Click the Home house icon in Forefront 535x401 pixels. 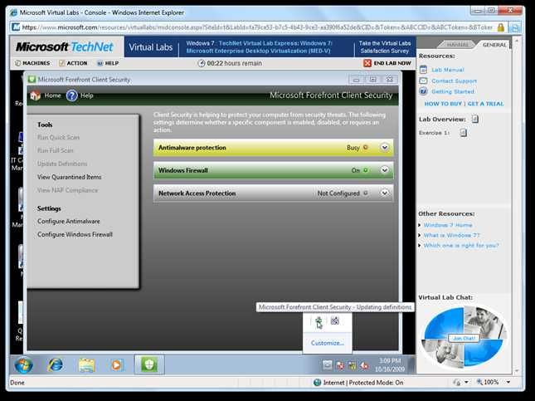click(35, 95)
